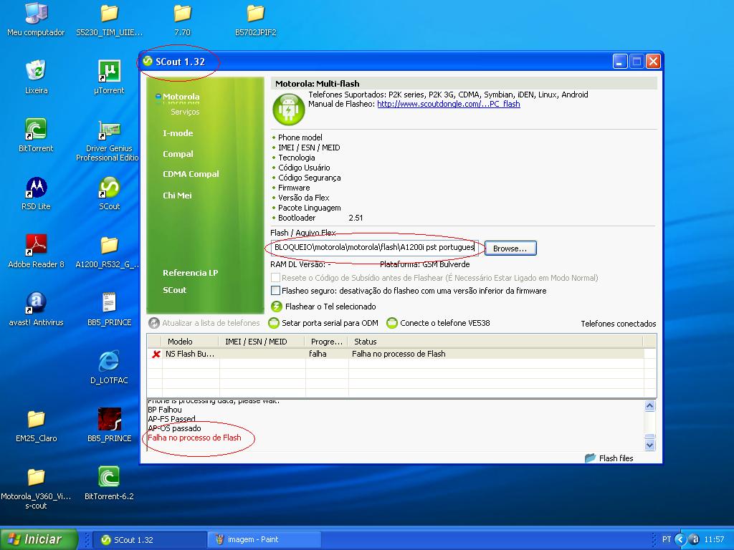The height and width of the screenshot is (550, 734).
Task: Click the PT language indicator in the taskbar
Action: [x=667, y=539]
